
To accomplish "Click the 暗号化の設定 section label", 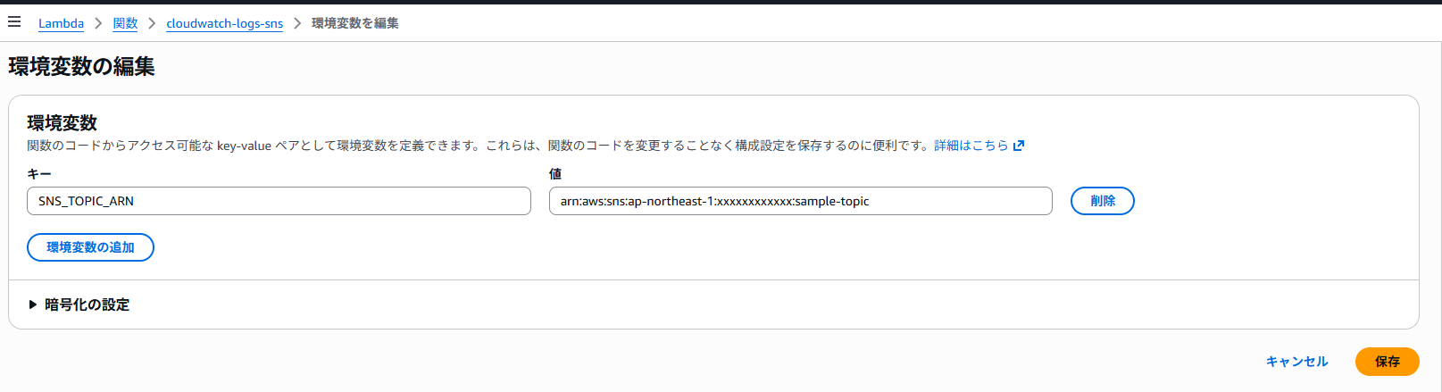I will pyautogui.click(x=87, y=304).
